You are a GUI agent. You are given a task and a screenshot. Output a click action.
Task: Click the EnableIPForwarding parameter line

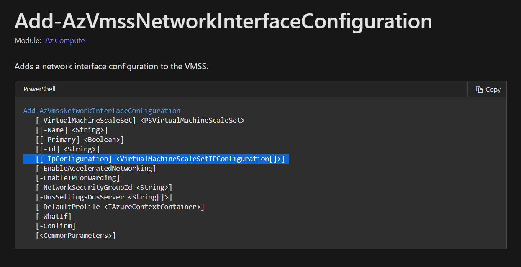[79, 178]
